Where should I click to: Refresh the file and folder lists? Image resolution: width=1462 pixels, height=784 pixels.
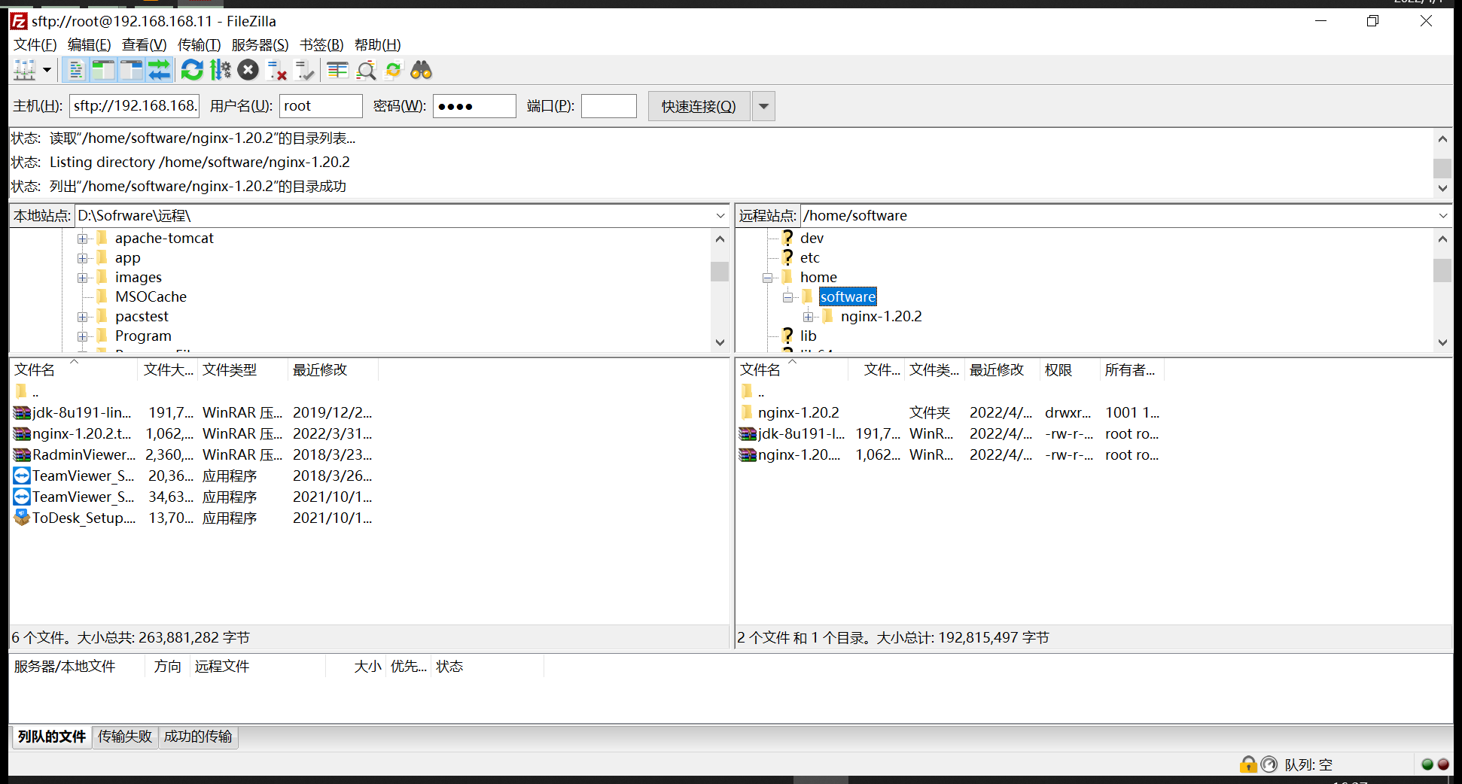(x=192, y=71)
